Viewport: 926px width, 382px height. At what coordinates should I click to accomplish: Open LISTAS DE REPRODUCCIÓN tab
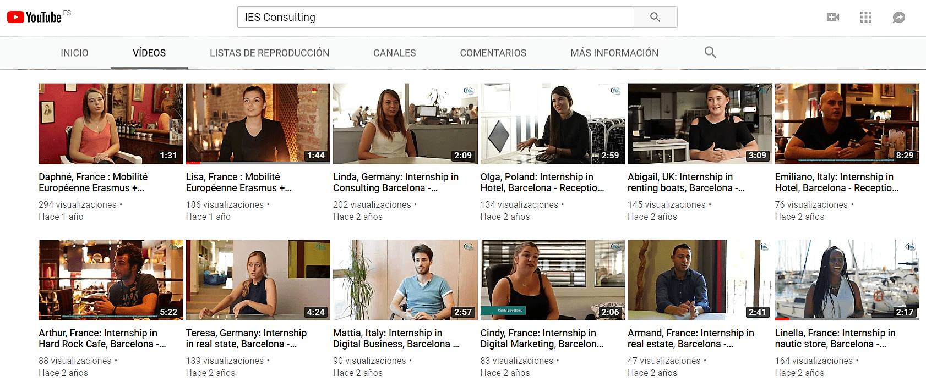[x=269, y=53]
